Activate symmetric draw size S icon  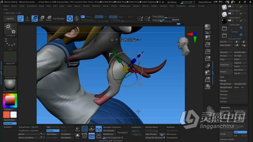[x=140, y=19]
